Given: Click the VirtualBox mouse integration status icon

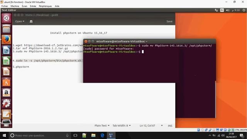Looking at the screenshot, I should click(229, 130).
